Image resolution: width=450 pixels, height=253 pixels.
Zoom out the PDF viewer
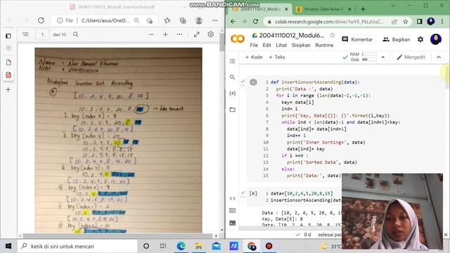click(x=151, y=34)
